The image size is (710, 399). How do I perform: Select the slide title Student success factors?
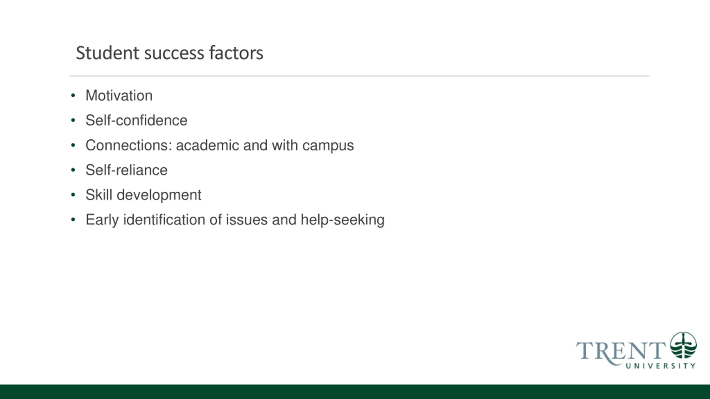[169, 53]
